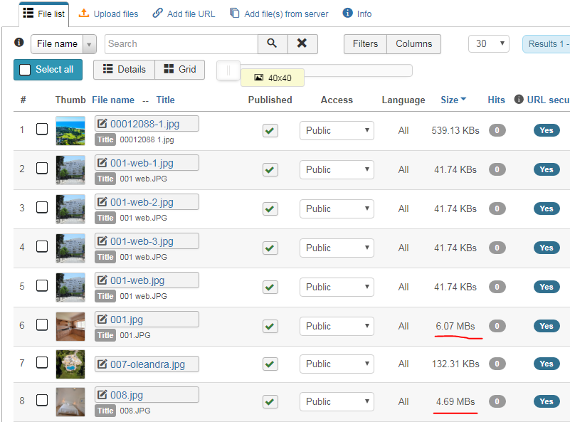Toggle published checkmark for 001-web-1.jpg
The image size is (570, 422).
coord(270,170)
